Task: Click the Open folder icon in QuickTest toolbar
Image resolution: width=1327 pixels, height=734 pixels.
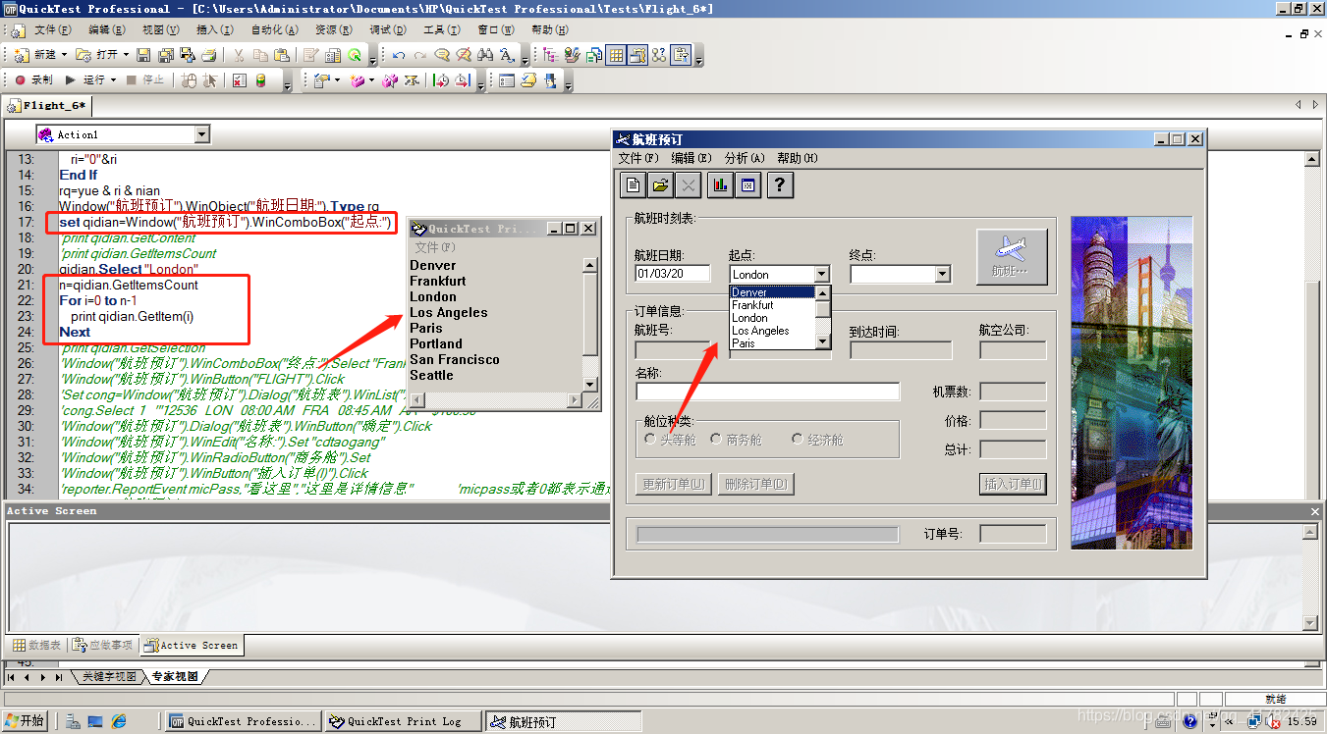Action: coord(97,55)
